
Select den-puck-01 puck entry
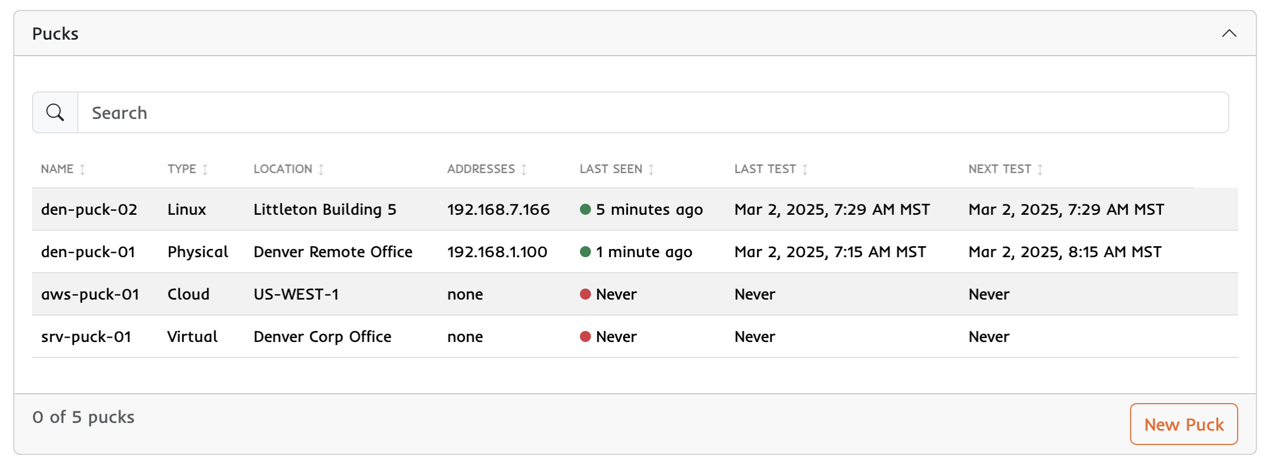(x=88, y=252)
